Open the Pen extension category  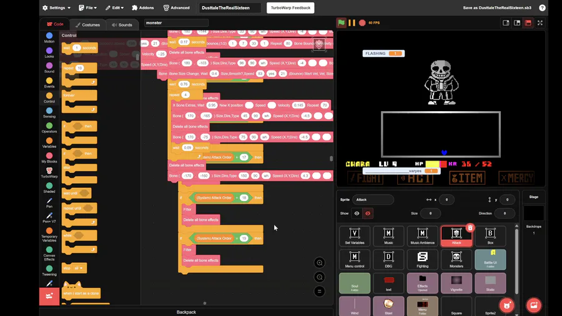(x=49, y=203)
